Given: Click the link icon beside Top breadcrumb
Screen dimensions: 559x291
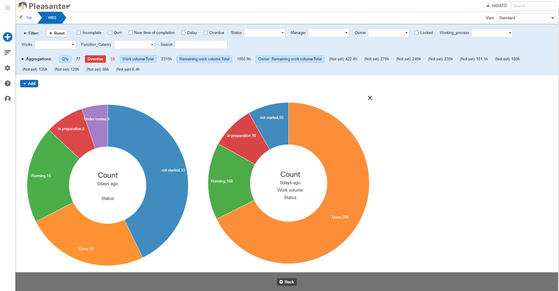Looking at the screenshot, I should pyautogui.click(x=21, y=17).
